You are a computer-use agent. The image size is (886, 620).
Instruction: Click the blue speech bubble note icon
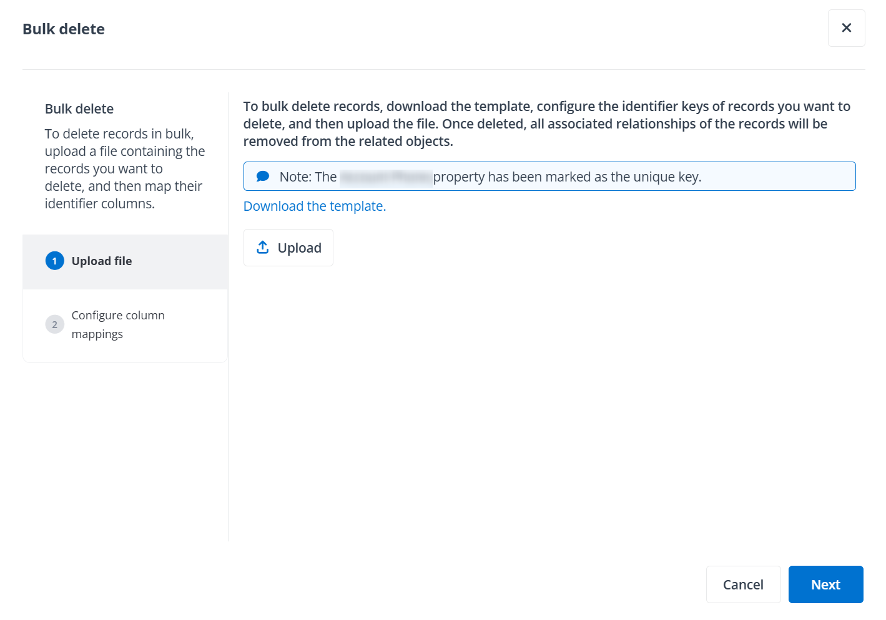click(x=263, y=175)
